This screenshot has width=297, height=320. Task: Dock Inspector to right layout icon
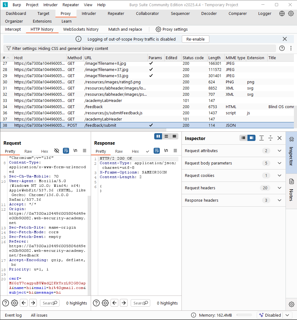click(x=251, y=138)
